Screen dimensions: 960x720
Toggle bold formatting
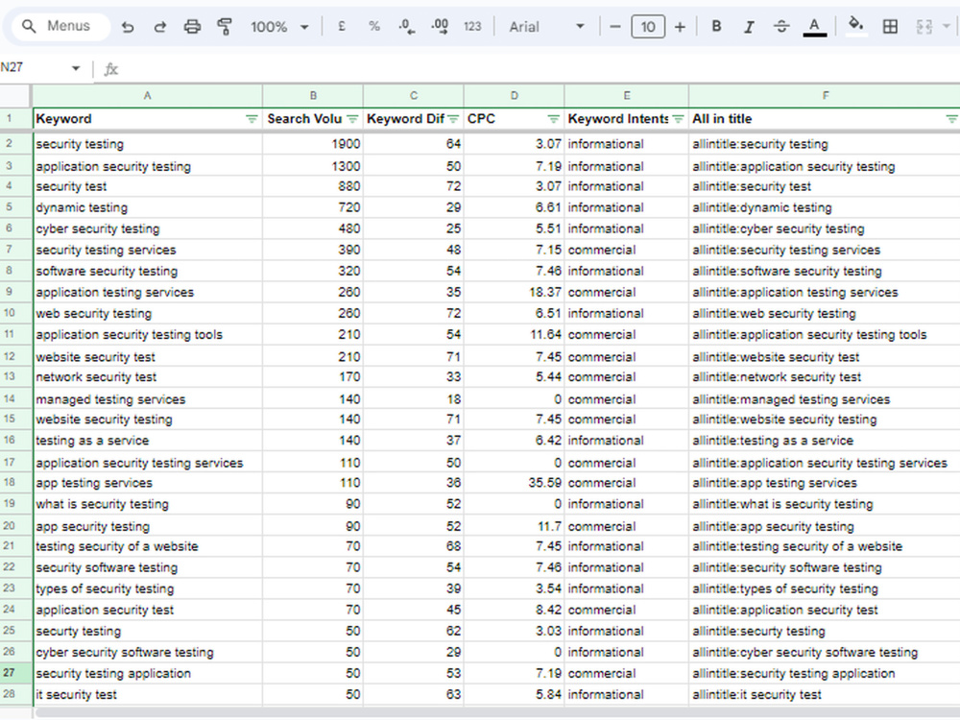coord(716,26)
